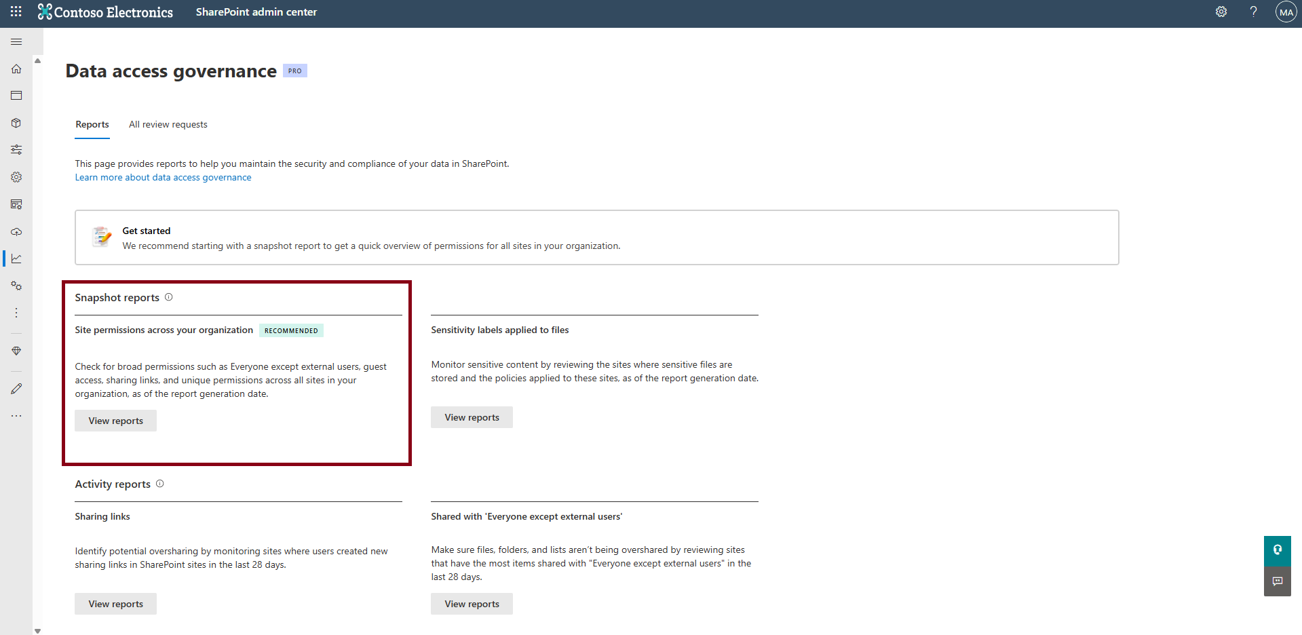
Task: Open the app launcher waffle menu
Action: [x=16, y=12]
